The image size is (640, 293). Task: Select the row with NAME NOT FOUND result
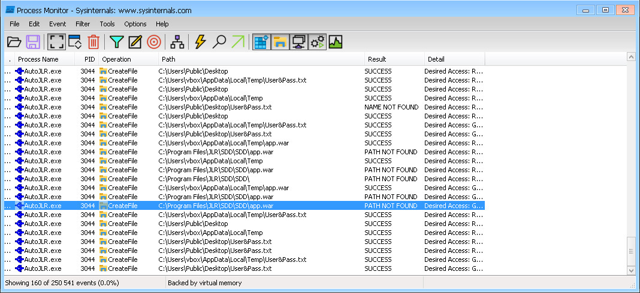coord(244,107)
